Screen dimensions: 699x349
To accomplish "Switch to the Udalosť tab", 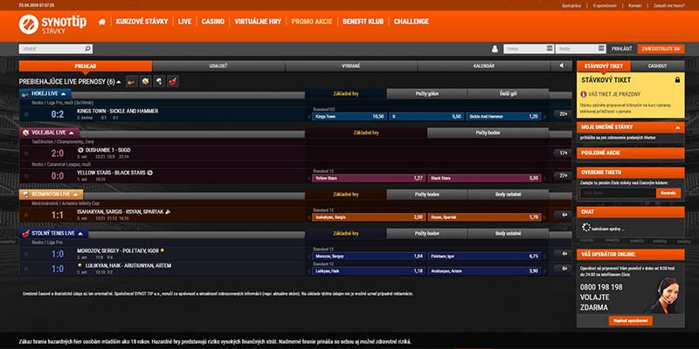I will click(218, 66).
